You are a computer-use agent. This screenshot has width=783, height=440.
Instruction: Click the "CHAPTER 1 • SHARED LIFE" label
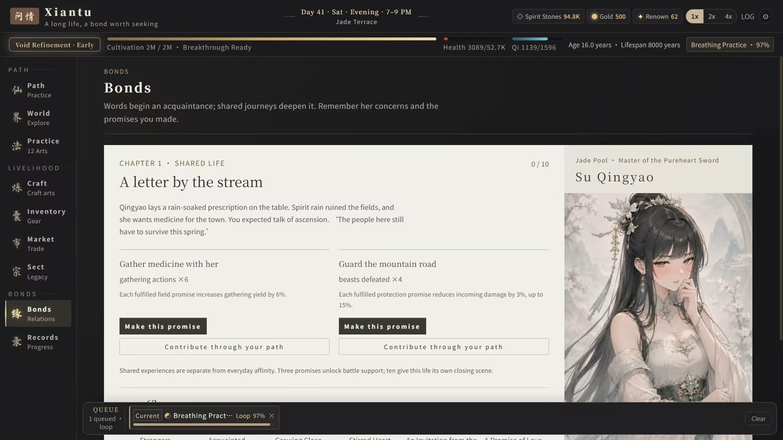(172, 163)
